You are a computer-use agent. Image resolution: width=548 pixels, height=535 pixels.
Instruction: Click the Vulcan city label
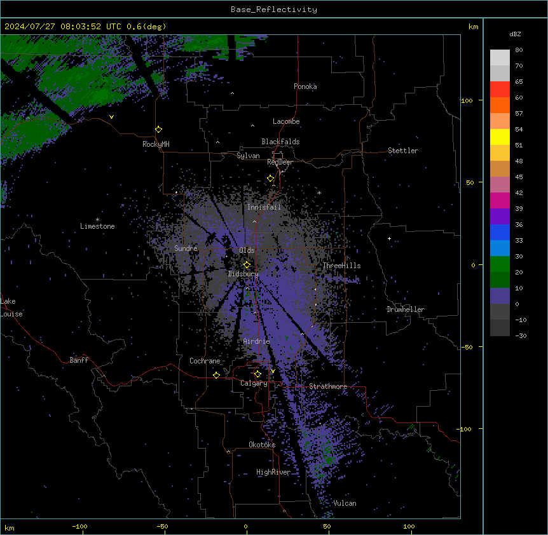pyautogui.click(x=345, y=503)
